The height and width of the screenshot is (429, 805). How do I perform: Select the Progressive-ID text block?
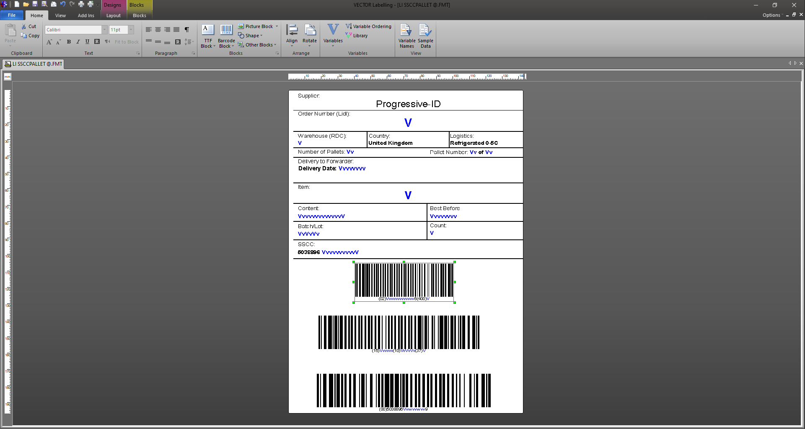coord(408,104)
